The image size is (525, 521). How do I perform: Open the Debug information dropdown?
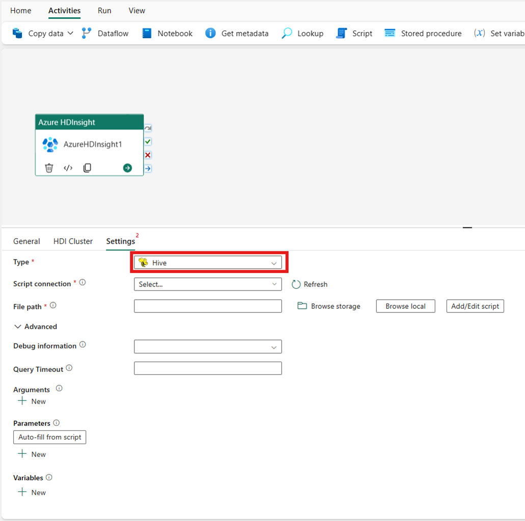(208, 346)
